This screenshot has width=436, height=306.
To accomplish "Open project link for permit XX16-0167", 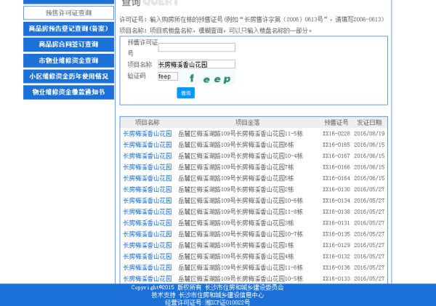I will pyautogui.click(x=147, y=156).
